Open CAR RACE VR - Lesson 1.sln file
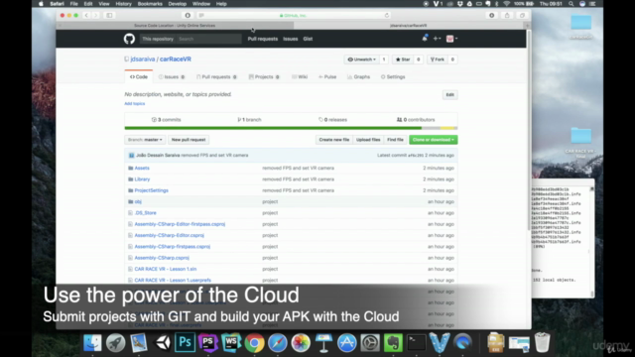This screenshot has width=635, height=357. point(166,269)
